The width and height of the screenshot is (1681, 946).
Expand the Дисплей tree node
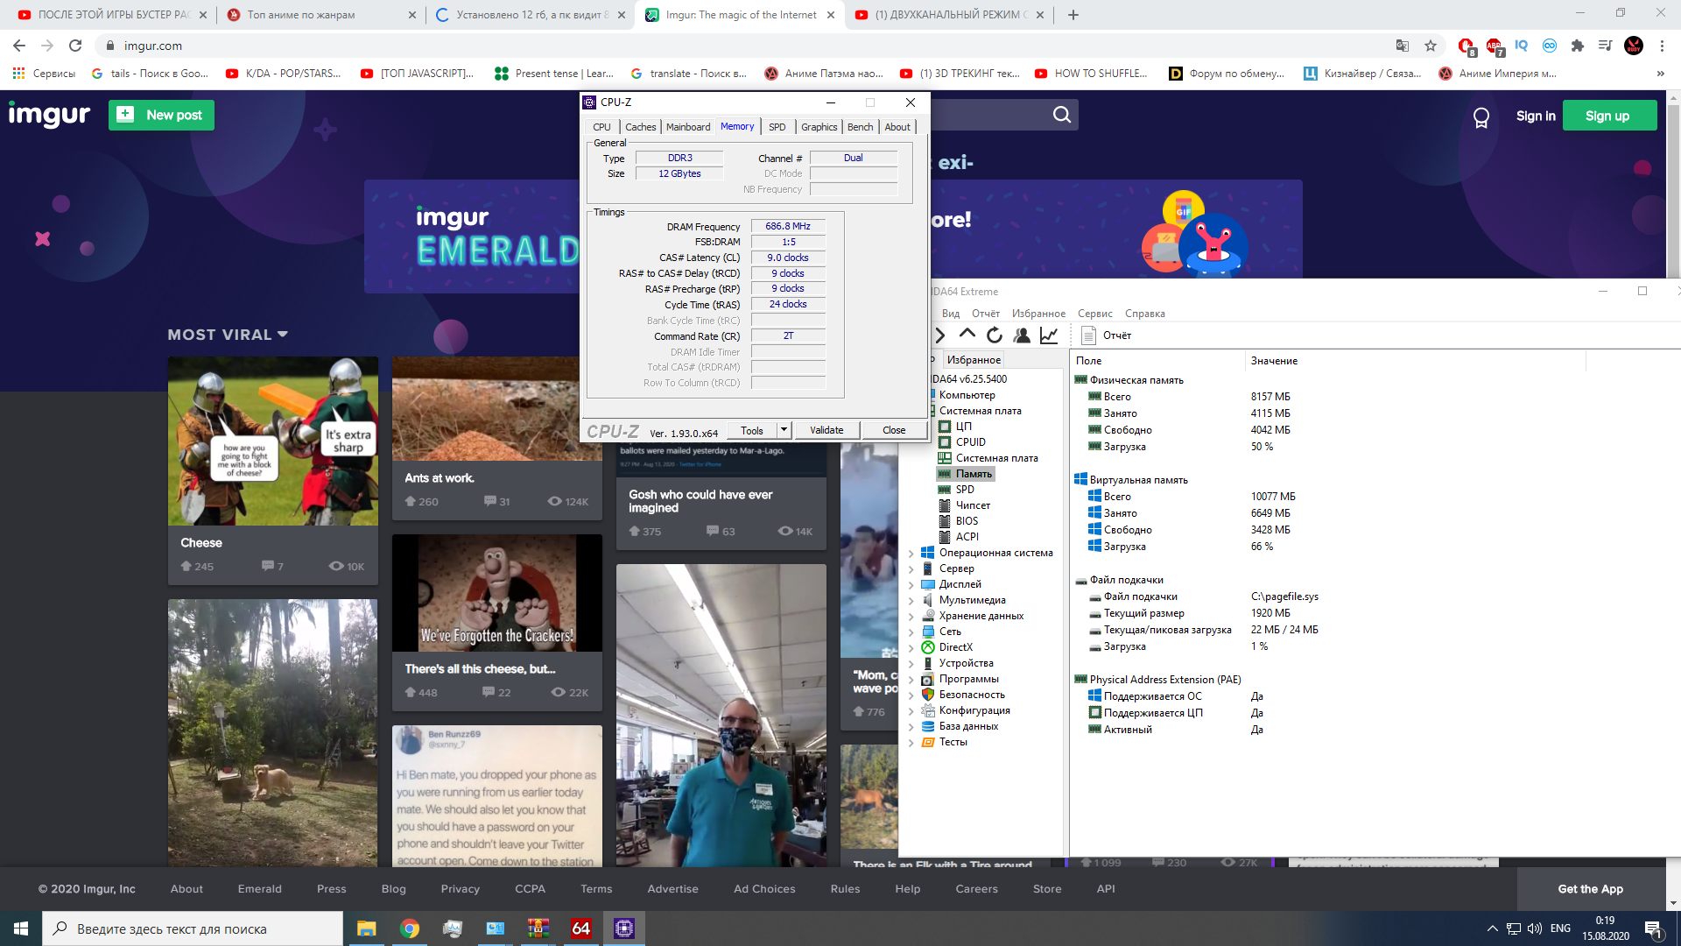coord(911,585)
